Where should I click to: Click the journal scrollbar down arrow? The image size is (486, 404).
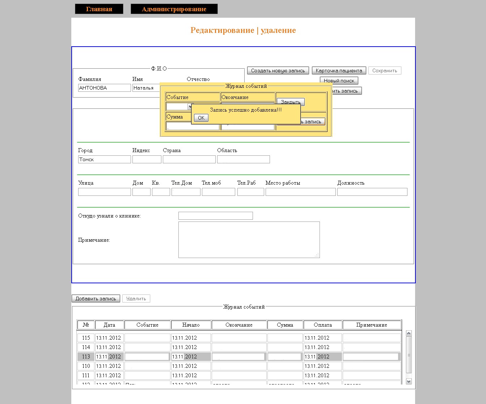409,381
